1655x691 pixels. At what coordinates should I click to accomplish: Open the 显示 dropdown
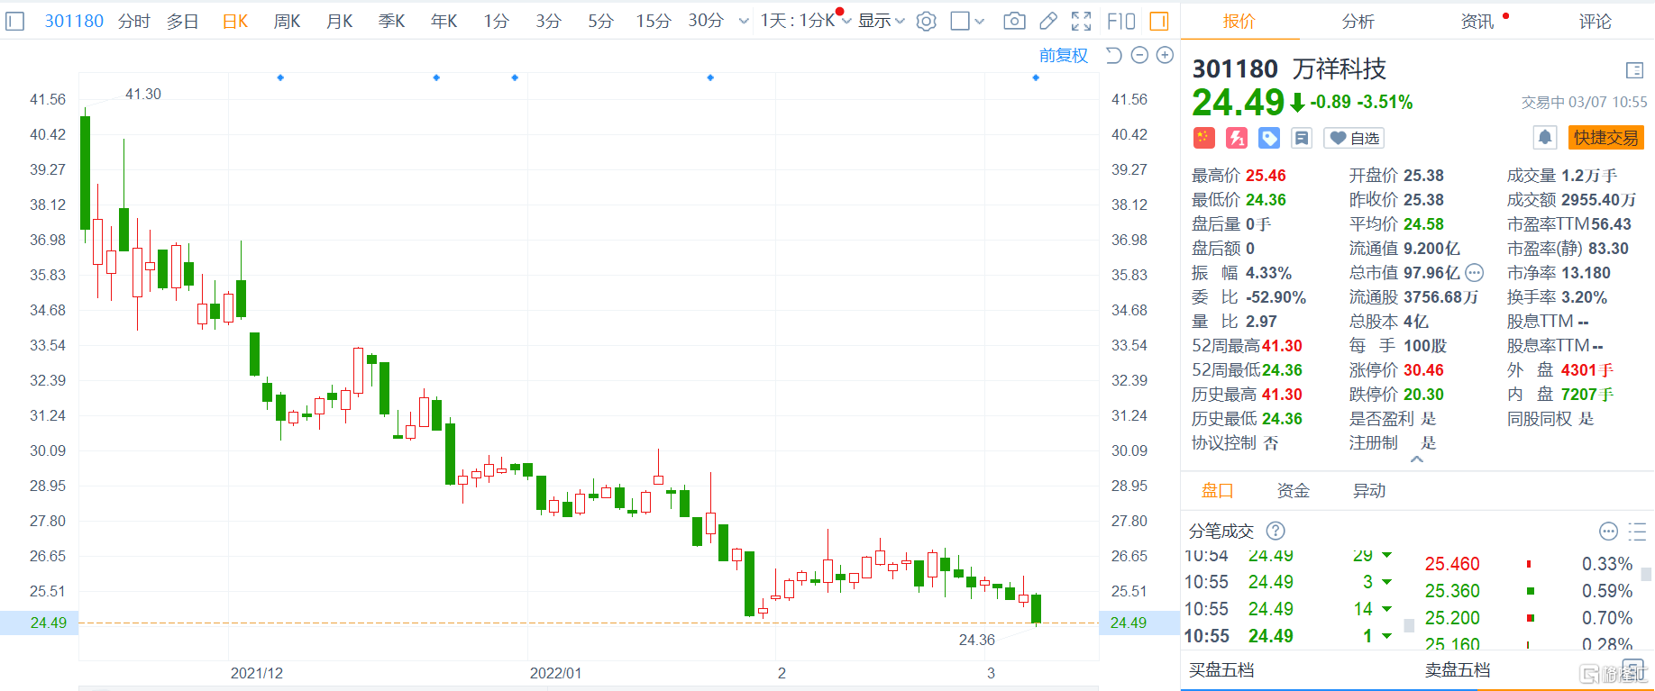881,21
